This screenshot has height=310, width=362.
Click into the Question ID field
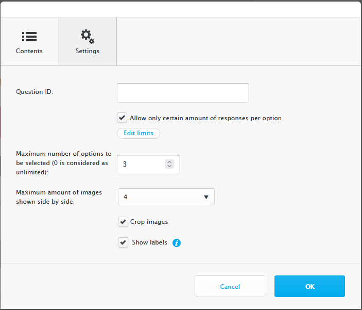tap(183, 93)
